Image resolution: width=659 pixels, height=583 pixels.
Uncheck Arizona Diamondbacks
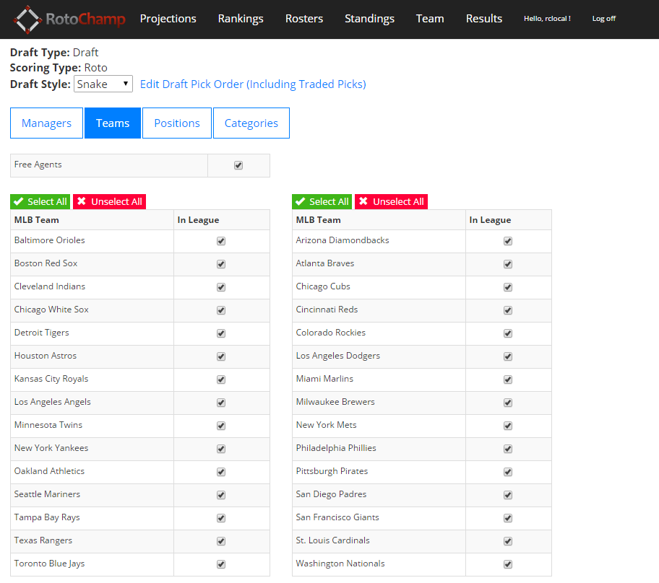click(508, 241)
